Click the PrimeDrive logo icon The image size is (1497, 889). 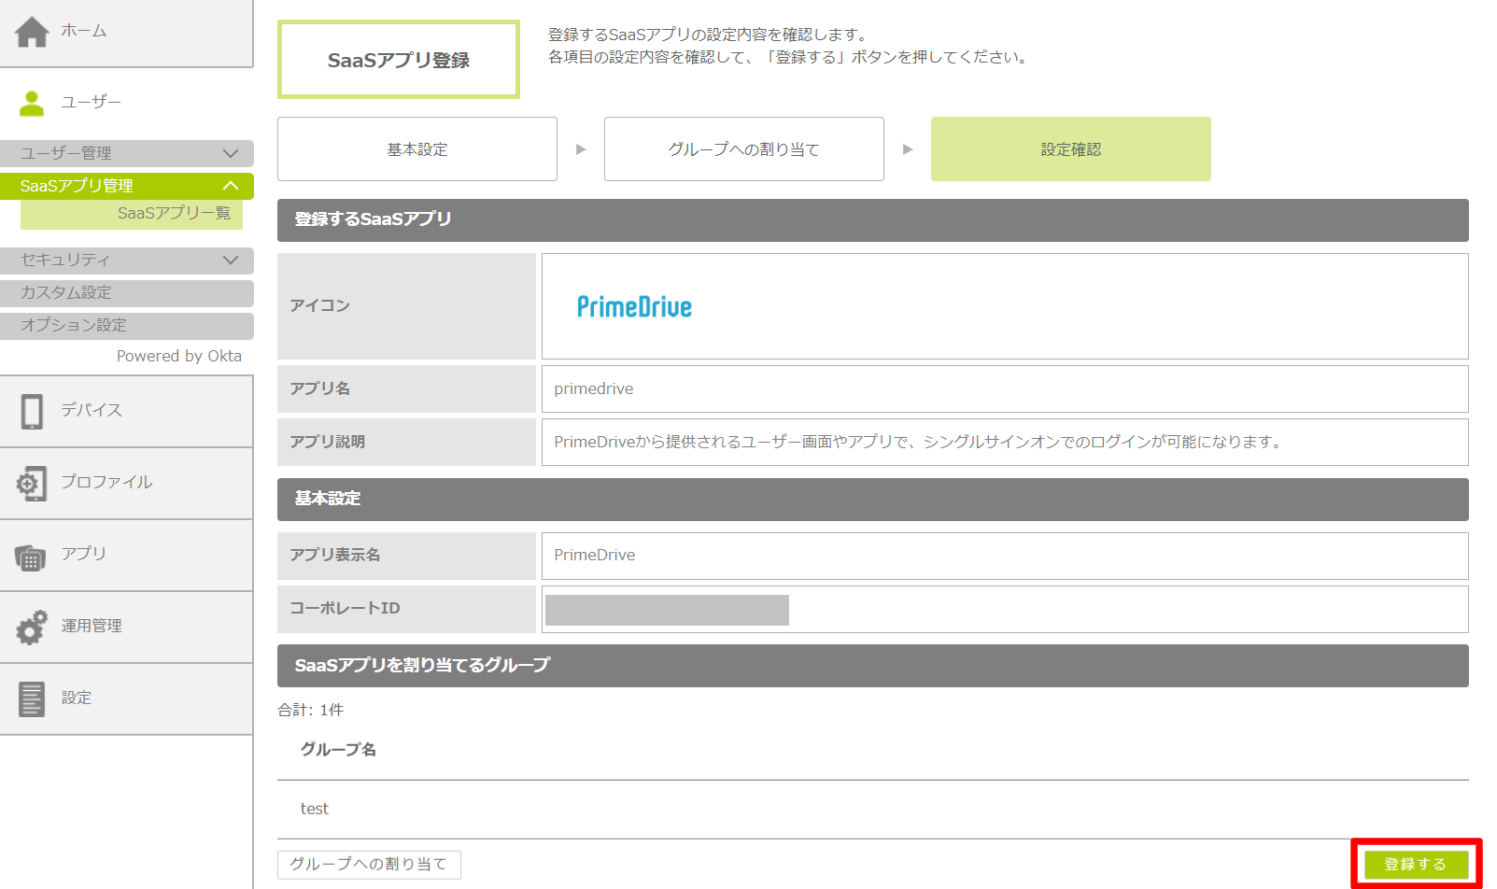(x=634, y=307)
